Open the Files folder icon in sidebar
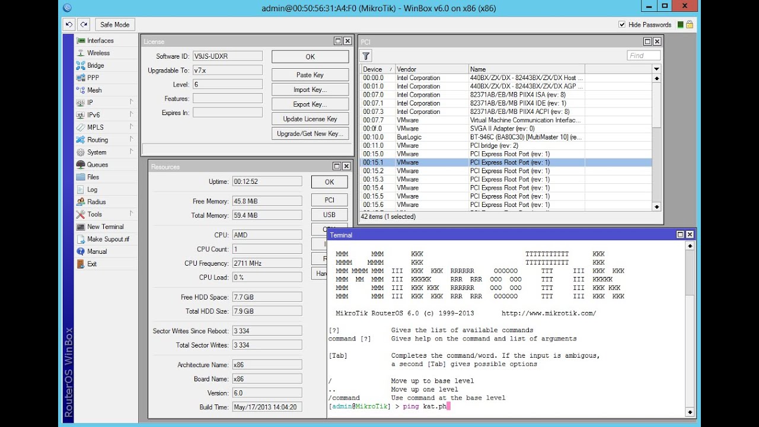 tap(81, 177)
